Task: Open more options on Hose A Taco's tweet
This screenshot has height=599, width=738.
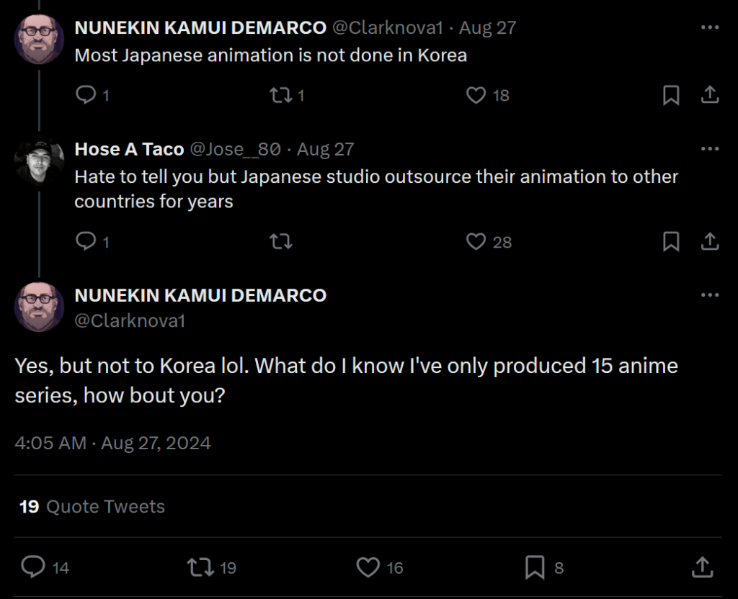Action: tap(710, 149)
